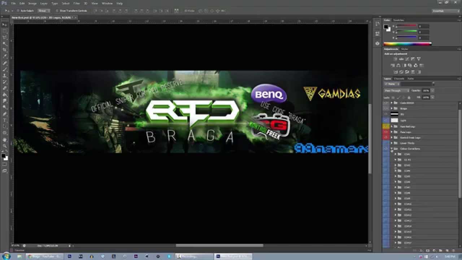Open the blend mode dropdown (Pass Through)
Screen dimensions: 462x260
[397, 91]
